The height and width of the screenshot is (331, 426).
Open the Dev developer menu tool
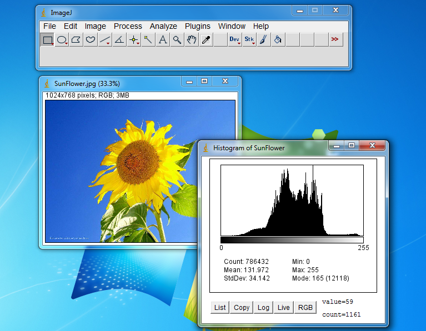coord(235,40)
